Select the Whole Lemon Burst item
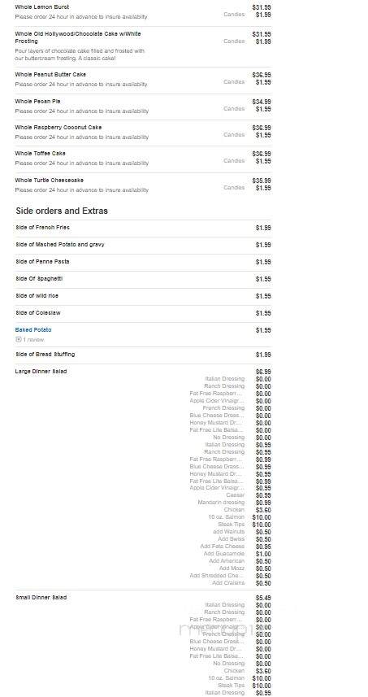This screenshot has width=368, height=697. (x=42, y=7)
